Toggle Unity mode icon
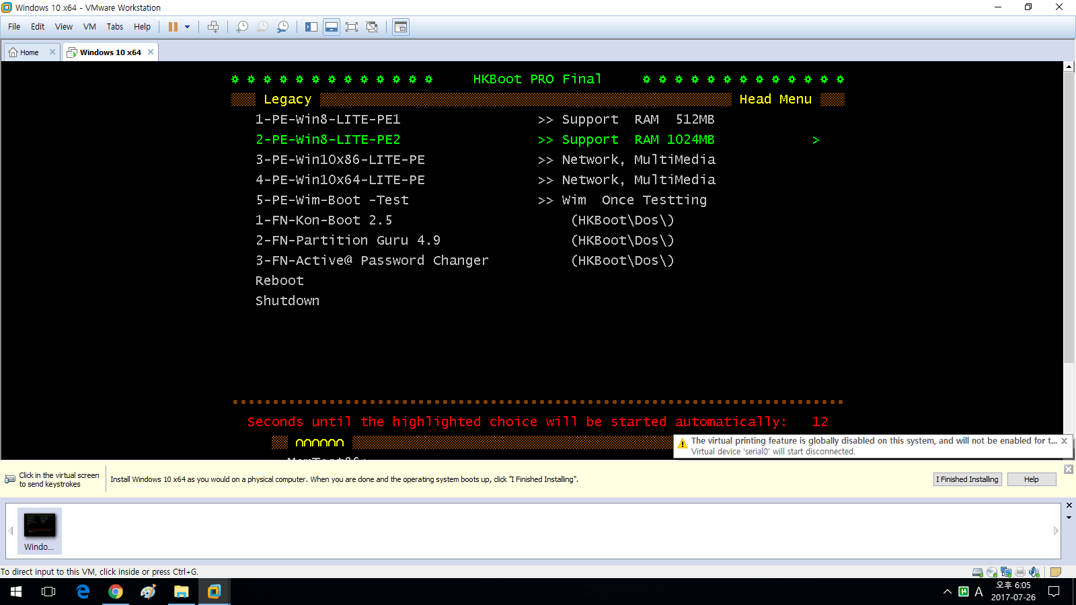 click(372, 27)
